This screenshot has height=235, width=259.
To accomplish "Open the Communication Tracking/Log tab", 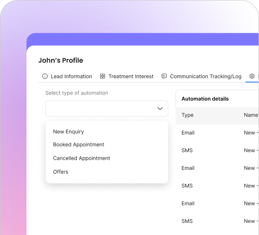I will point(202,76).
